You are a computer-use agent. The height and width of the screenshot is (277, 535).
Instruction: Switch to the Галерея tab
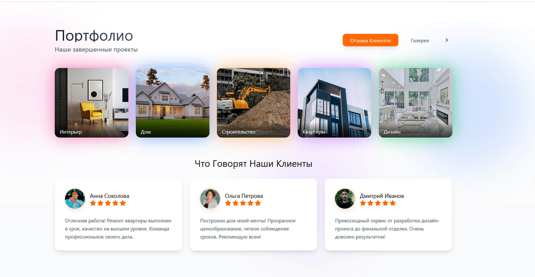click(419, 41)
